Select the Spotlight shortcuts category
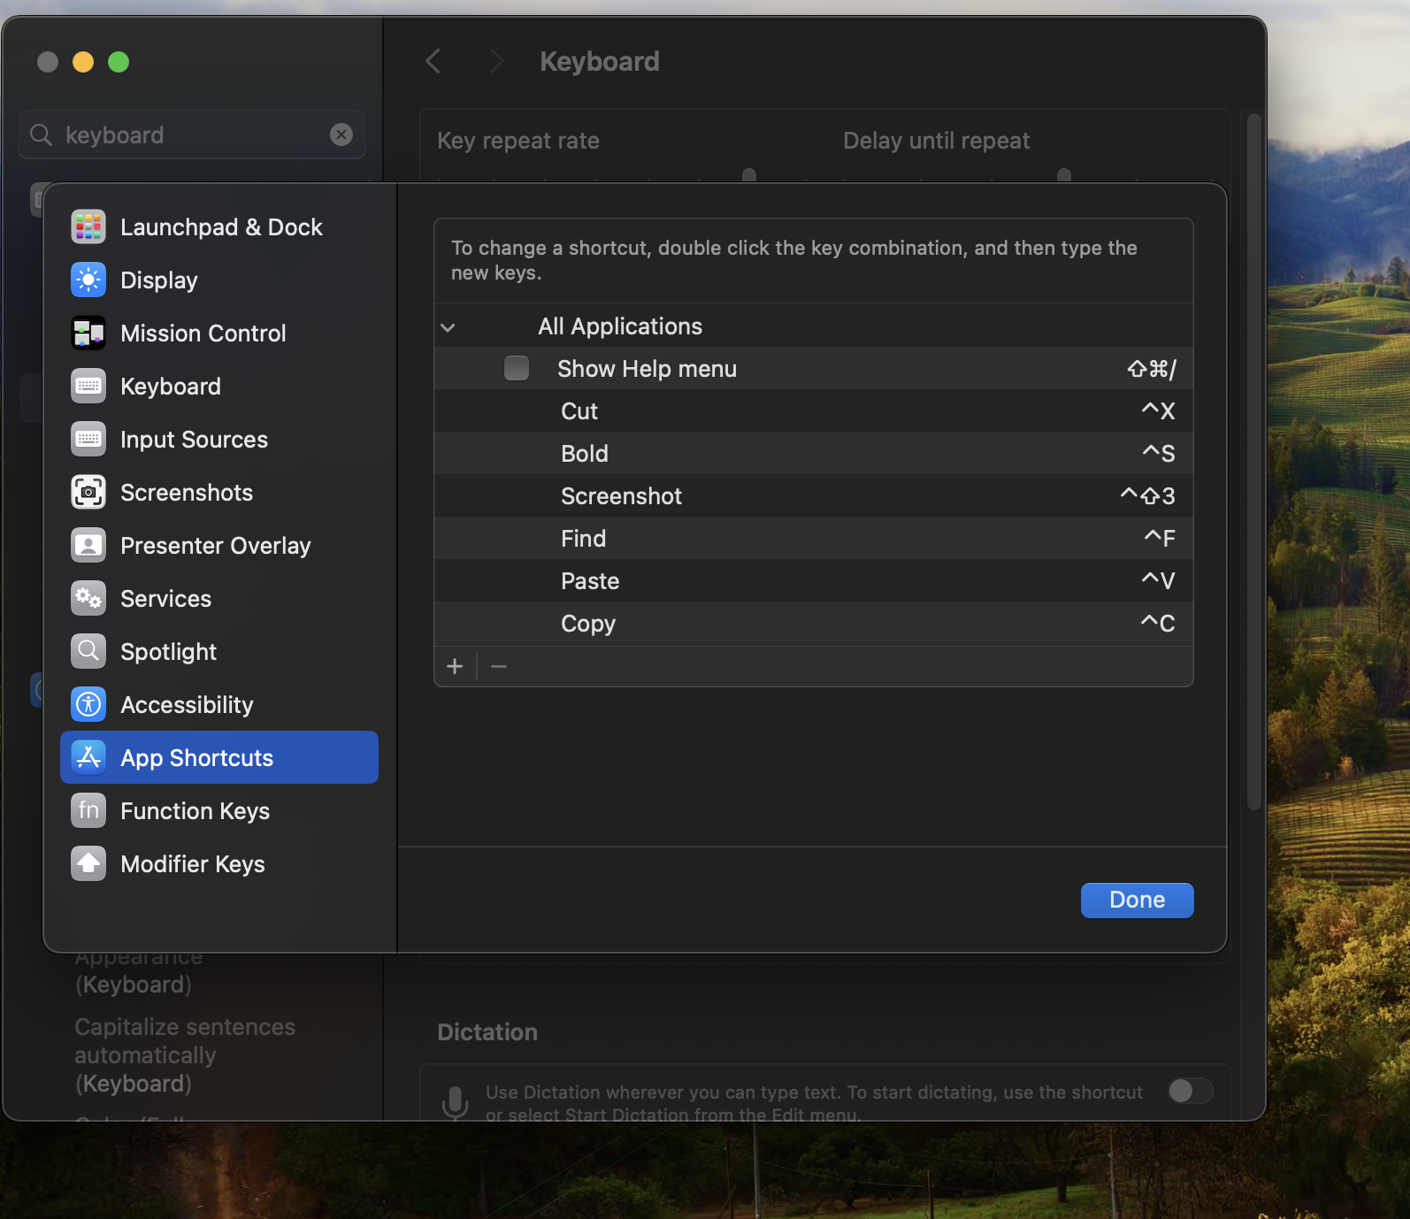1410x1219 pixels. pos(219,651)
